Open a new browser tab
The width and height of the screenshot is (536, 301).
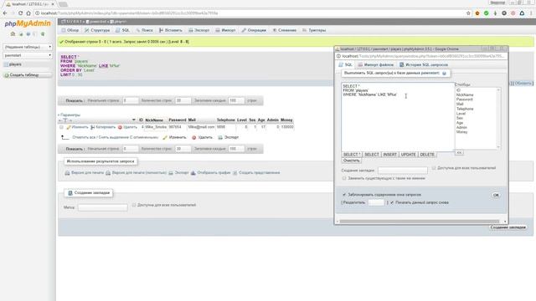click(63, 4)
